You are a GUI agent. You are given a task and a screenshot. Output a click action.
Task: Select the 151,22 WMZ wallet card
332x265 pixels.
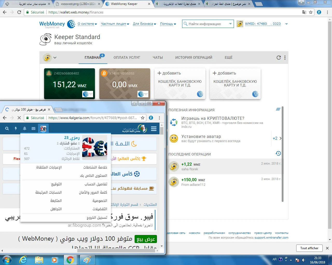click(x=70, y=84)
